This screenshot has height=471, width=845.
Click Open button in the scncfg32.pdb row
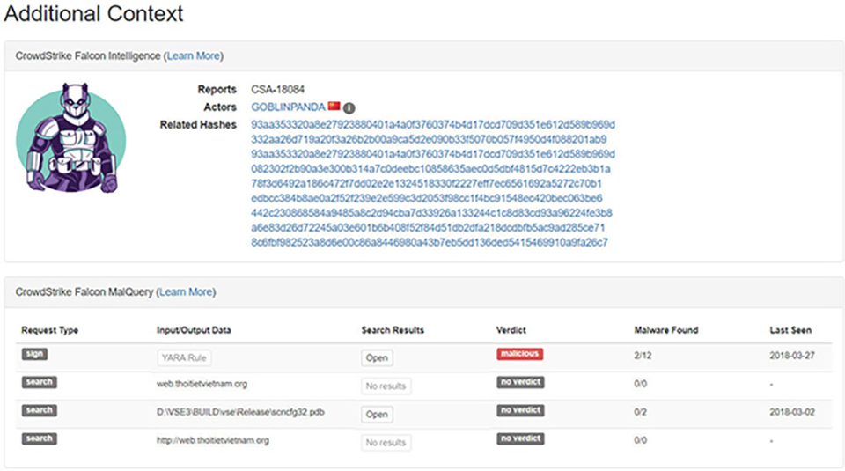coord(377,415)
